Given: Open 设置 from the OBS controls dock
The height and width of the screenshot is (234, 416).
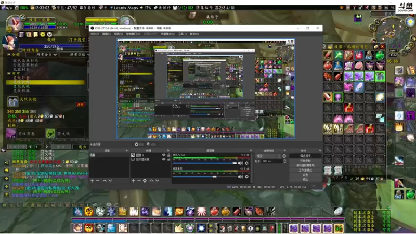Looking at the screenshot, I should tap(305, 175).
